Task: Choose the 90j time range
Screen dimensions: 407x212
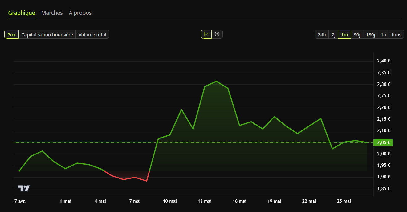Action: coord(357,34)
